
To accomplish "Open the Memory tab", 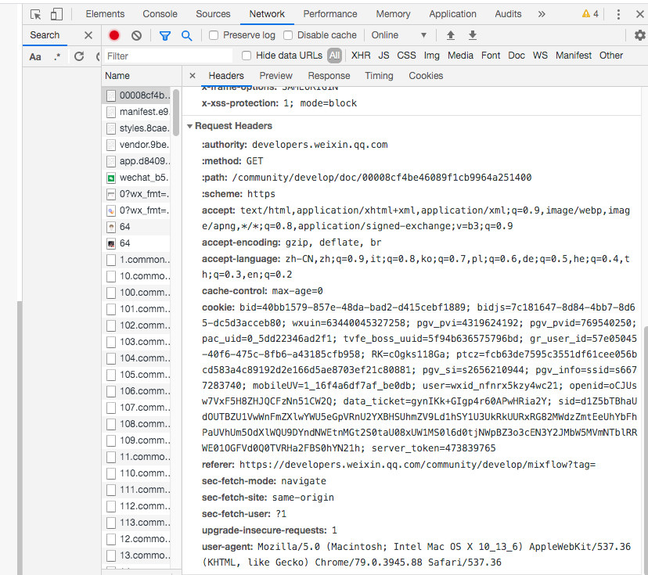I will [393, 14].
